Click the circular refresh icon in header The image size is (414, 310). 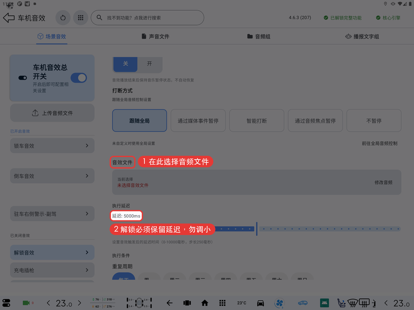pos(63,18)
